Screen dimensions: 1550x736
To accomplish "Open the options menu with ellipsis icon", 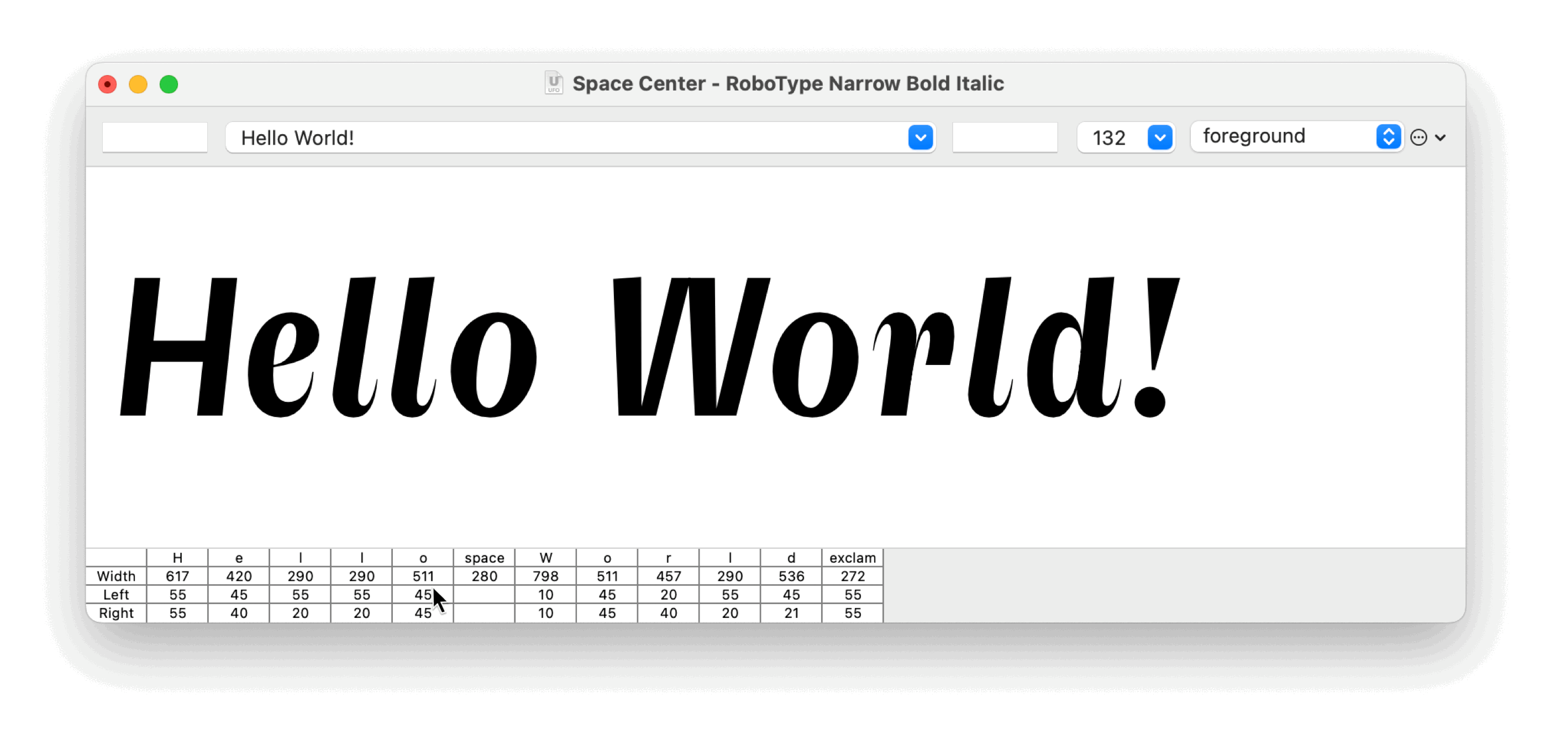I will pos(1418,137).
